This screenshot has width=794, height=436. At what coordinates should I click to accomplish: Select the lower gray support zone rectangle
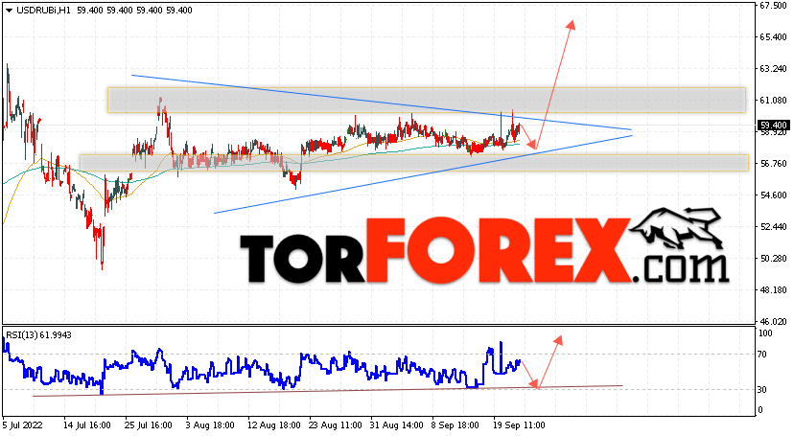414,163
